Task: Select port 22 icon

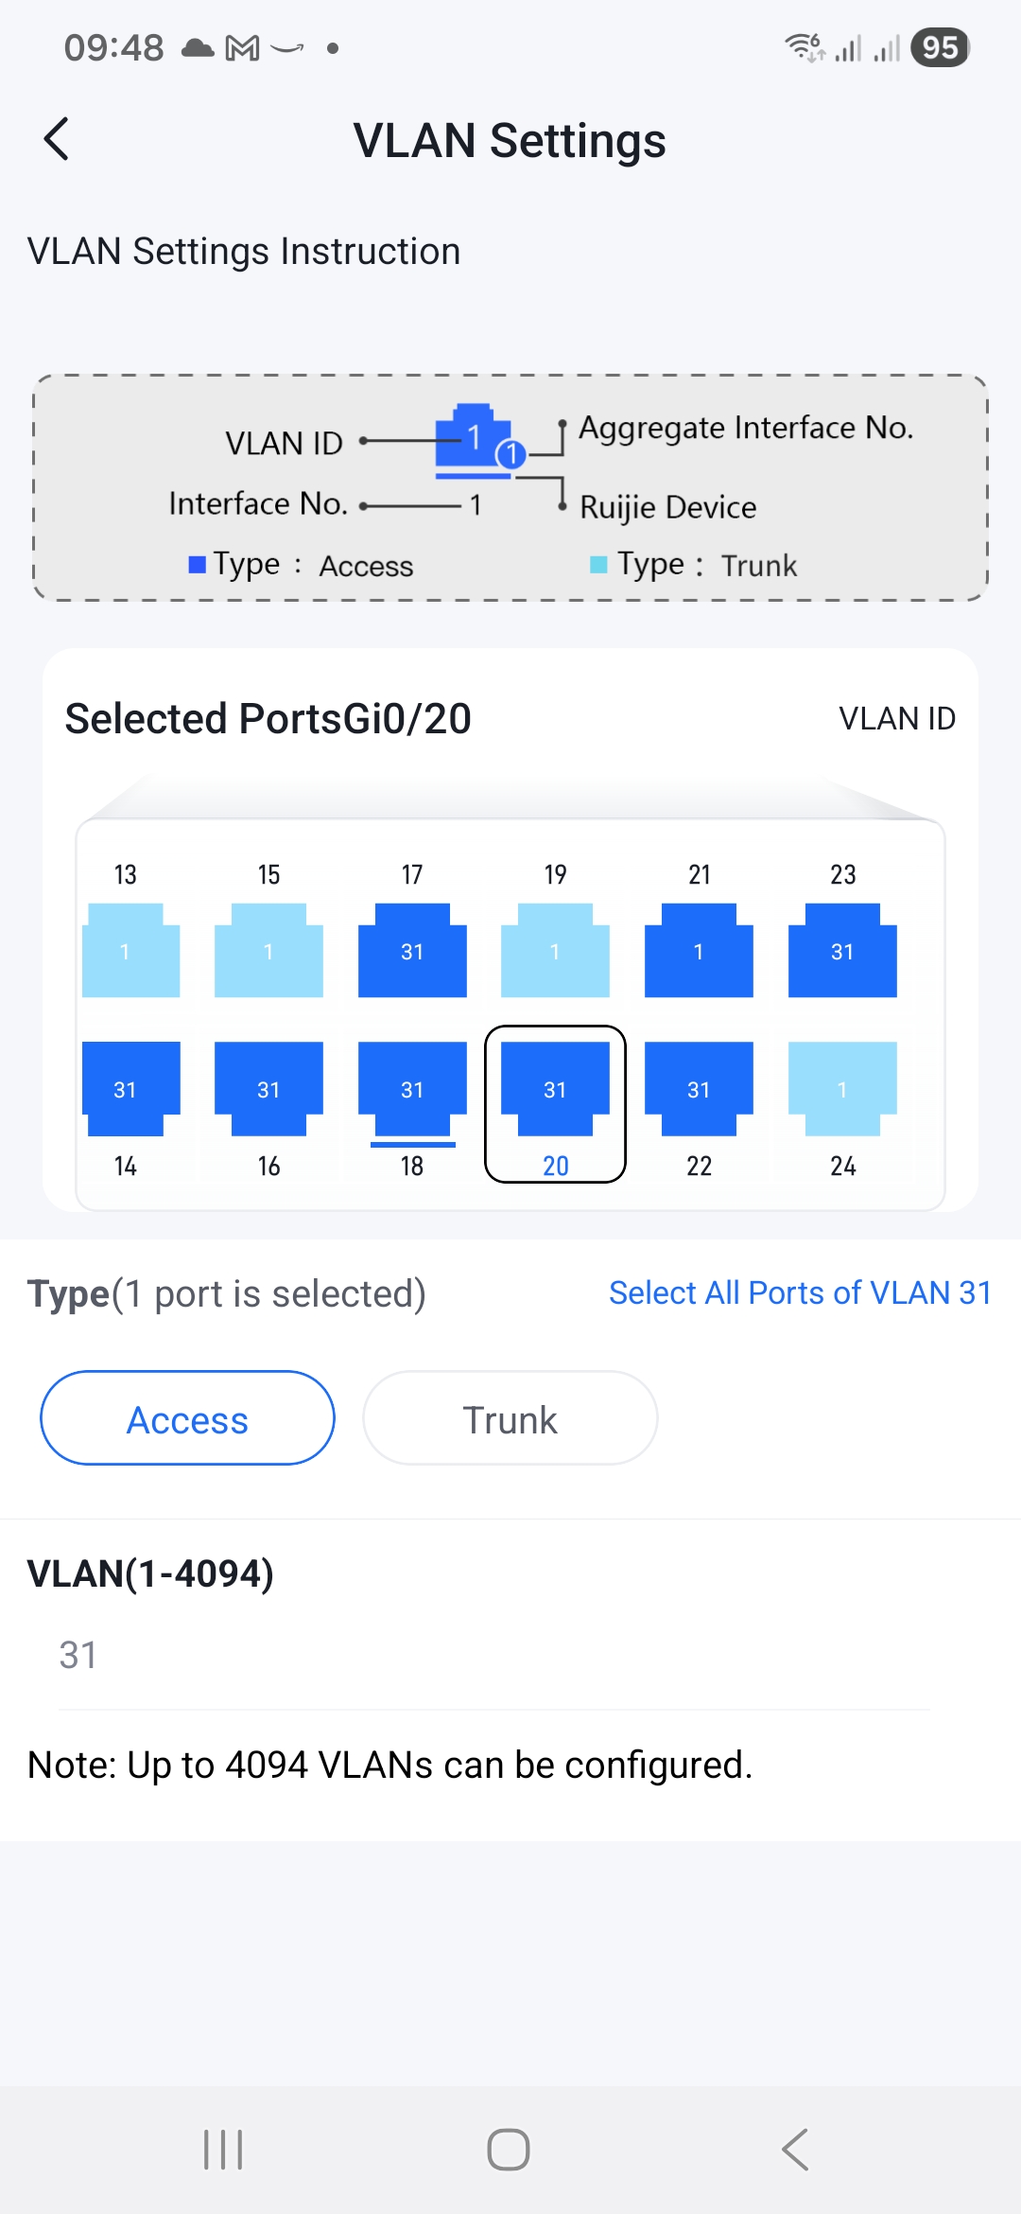Action: pyautogui.click(x=699, y=1089)
